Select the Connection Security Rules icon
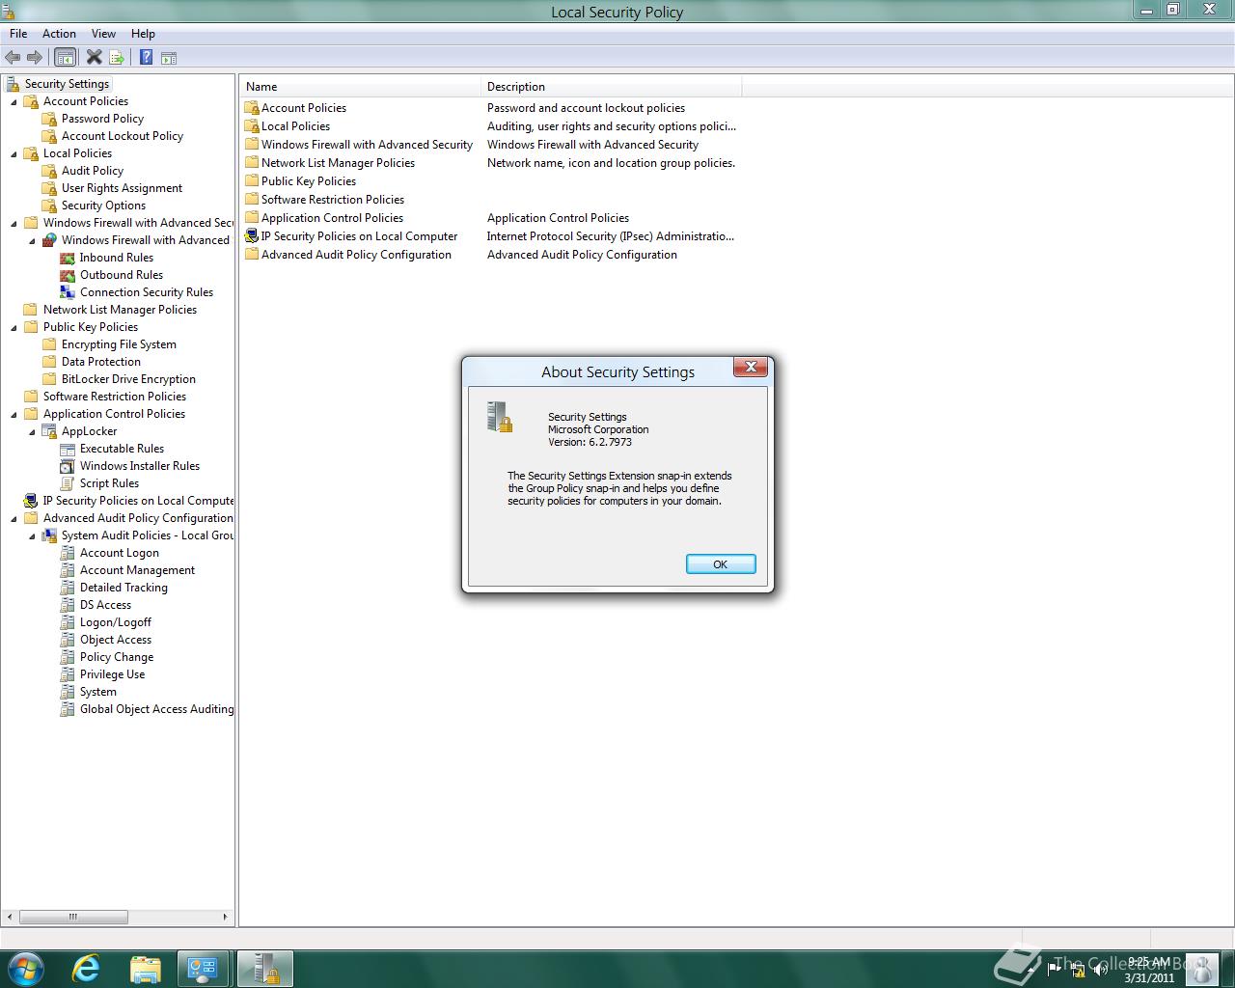The width and height of the screenshot is (1235, 988). pos(68,292)
